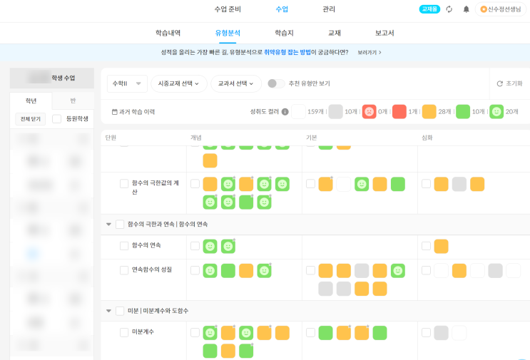Check the 미분 | 미분계수와 도함수 checkbox

click(x=120, y=311)
